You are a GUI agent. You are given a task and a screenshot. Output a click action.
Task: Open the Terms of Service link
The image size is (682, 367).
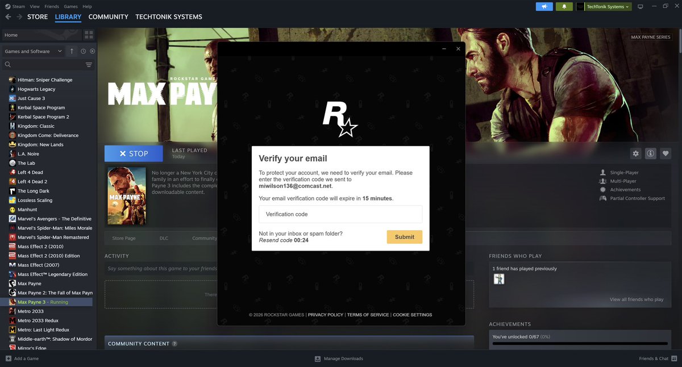pyautogui.click(x=368, y=315)
